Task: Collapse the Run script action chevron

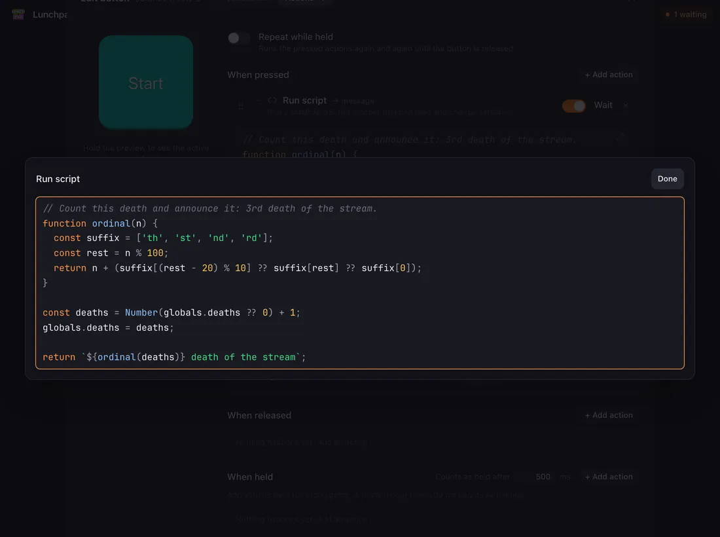Action: point(258,100)
